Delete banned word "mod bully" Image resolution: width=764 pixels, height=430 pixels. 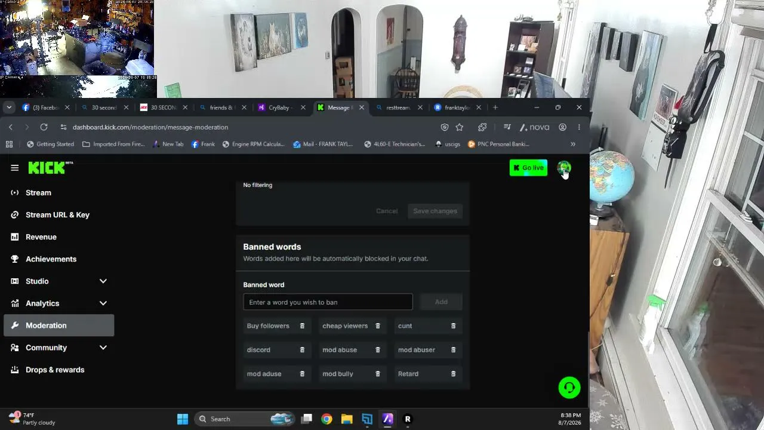pyautogui.click(x=378, y=374)
